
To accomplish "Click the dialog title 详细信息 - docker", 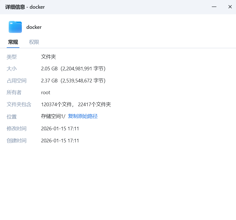I will [x=25, y=7].
